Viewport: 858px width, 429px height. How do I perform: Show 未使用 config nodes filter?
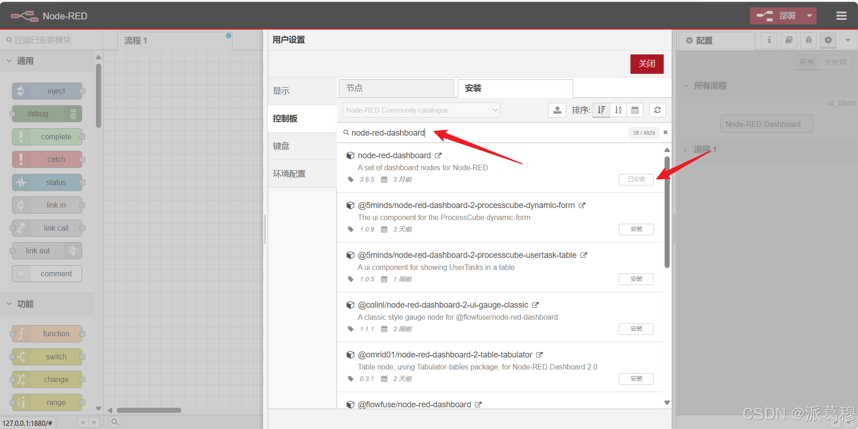[x=835, y=62]
